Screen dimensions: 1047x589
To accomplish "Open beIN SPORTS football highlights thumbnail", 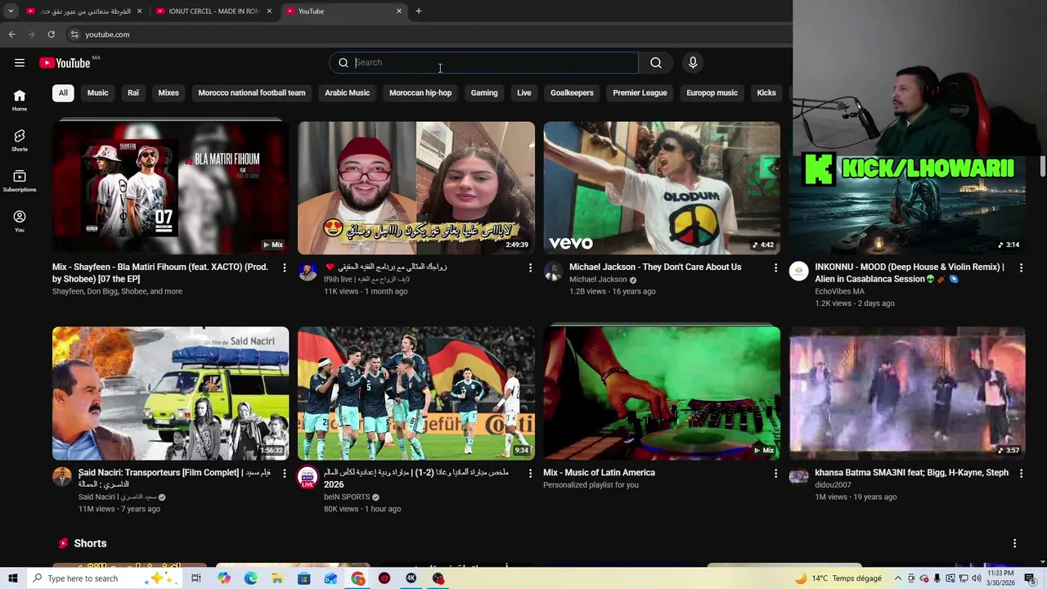I will point(416,393).
